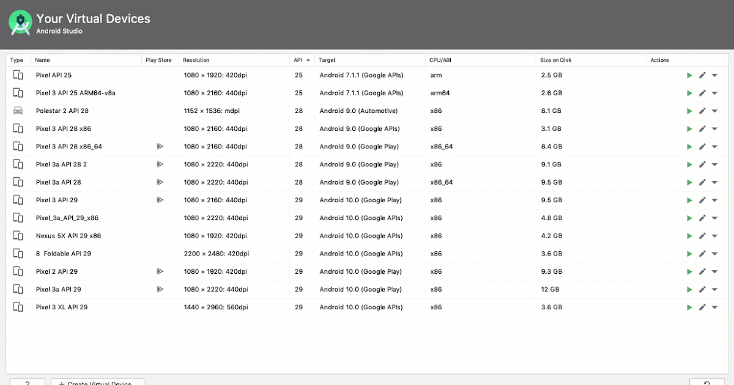Edit the 8 Foldable API 29 device
734x385 pixels.
[x=702, y=253]
